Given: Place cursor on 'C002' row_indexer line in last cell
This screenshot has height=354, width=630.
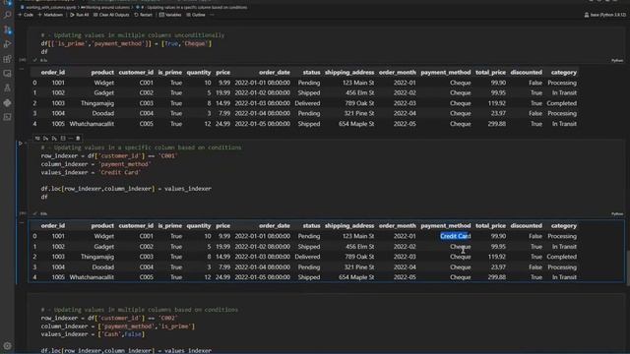Looking at the screenshot, I should click(x=109, y=319).
